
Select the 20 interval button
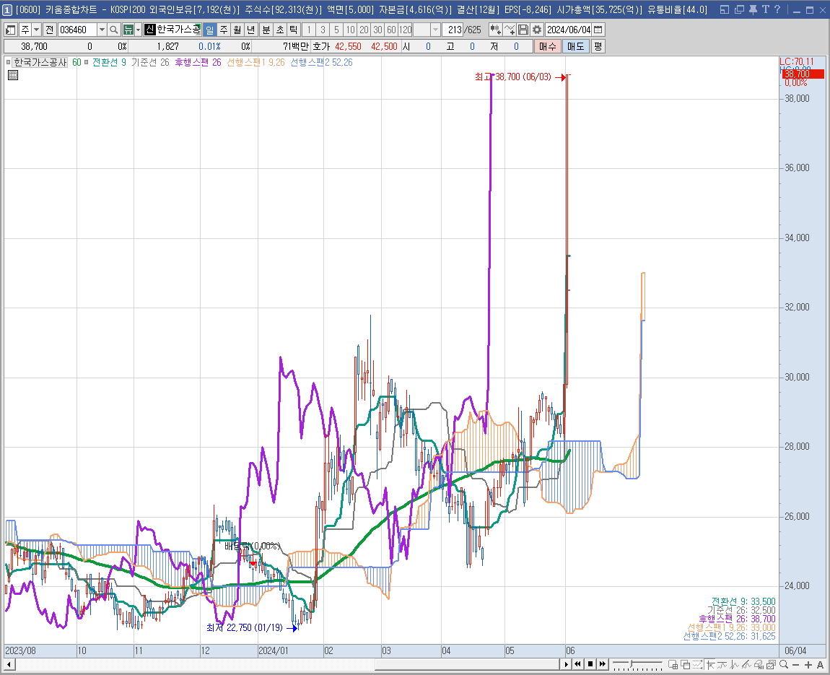click(364, 30)
